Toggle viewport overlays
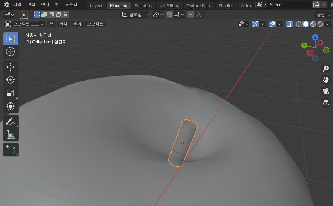333x206 pixels. [272, 24]
